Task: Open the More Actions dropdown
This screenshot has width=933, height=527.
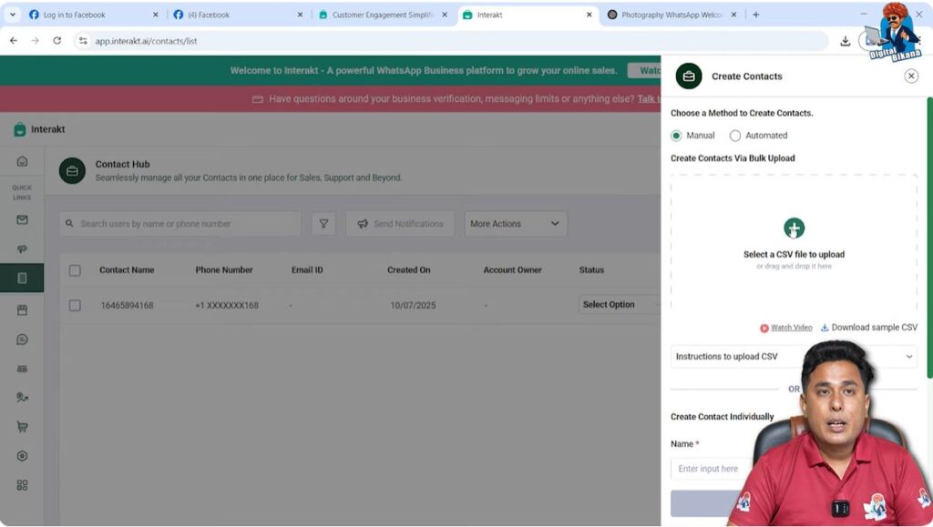Action: 516,223
